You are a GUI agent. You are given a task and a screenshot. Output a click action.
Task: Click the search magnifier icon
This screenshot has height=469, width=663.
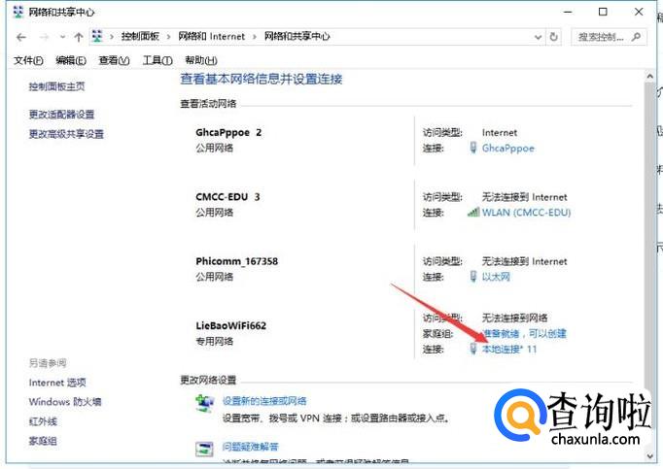click(636, 37)
